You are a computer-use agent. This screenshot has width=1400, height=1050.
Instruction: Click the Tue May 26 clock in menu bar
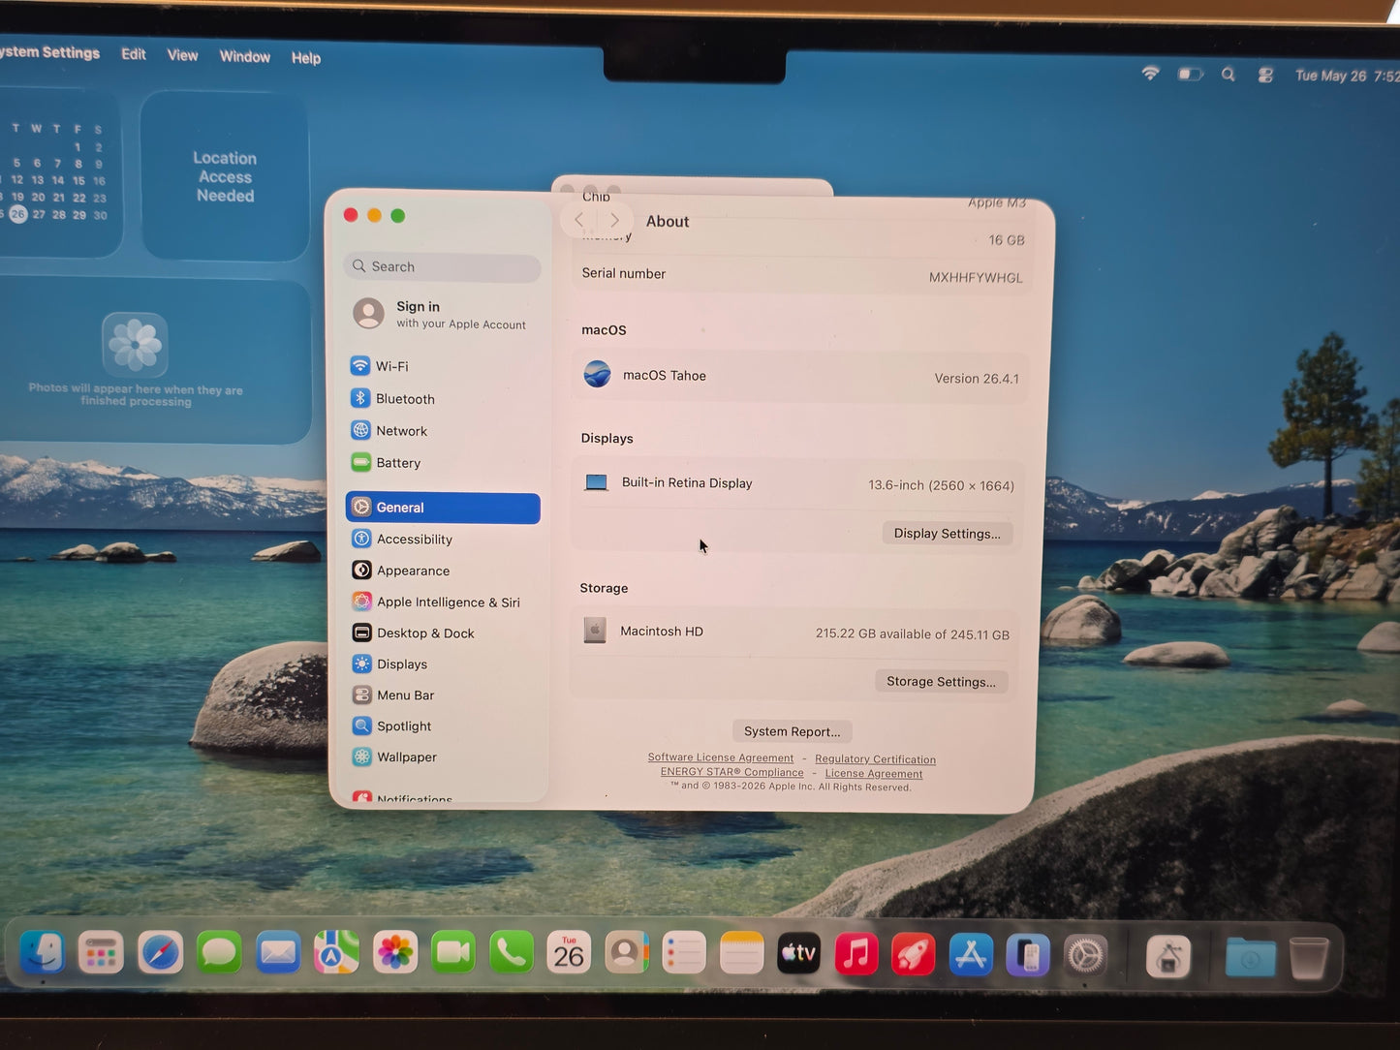[1347, 76]
